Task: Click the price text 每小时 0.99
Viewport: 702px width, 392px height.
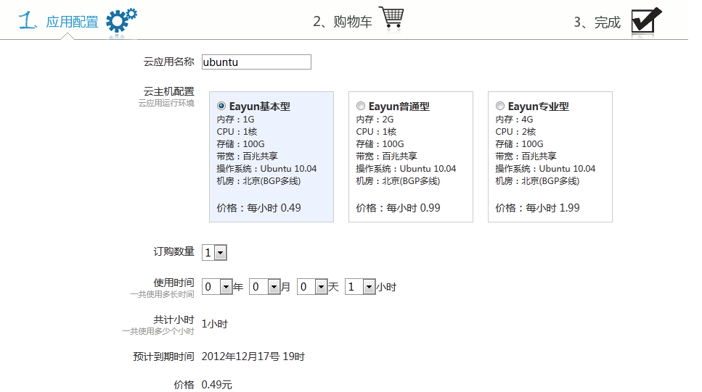Action: pos(413,208)
